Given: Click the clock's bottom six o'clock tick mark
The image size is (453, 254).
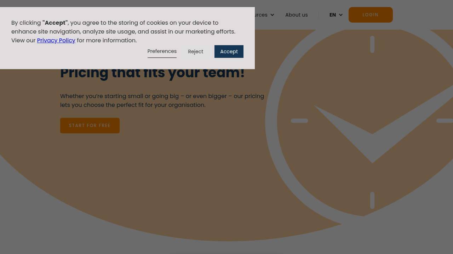Looking at the screenshot, I should click(x=372, y=200).
